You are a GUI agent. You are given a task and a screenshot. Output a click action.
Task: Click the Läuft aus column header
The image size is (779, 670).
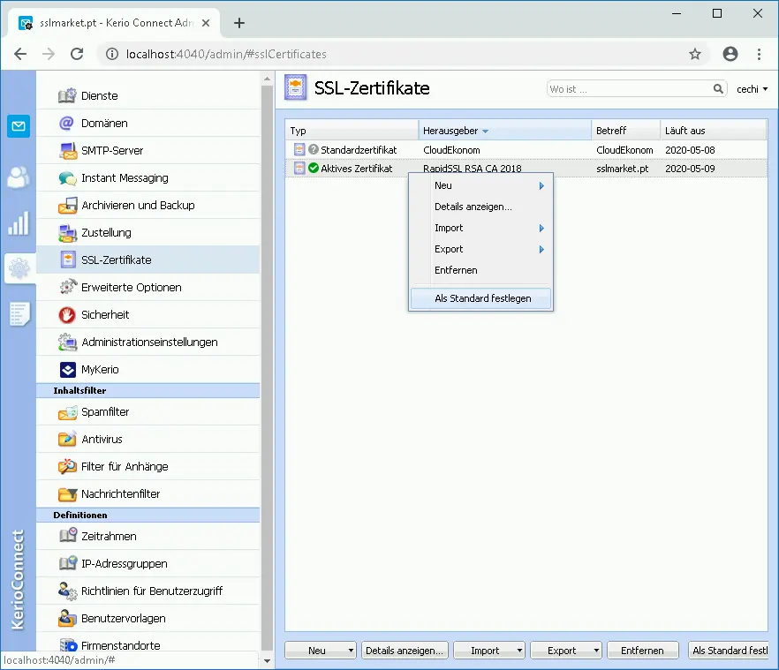coord(714,131)
